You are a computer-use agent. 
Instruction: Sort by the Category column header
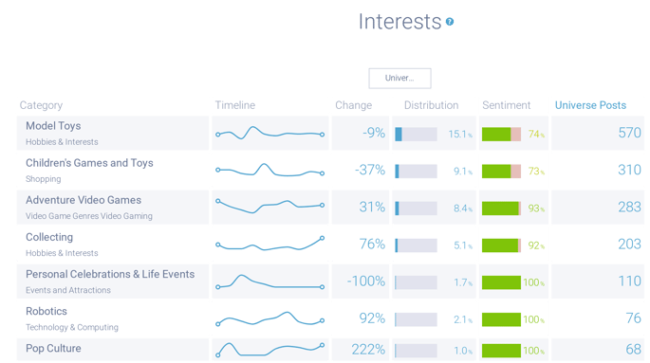41,105
